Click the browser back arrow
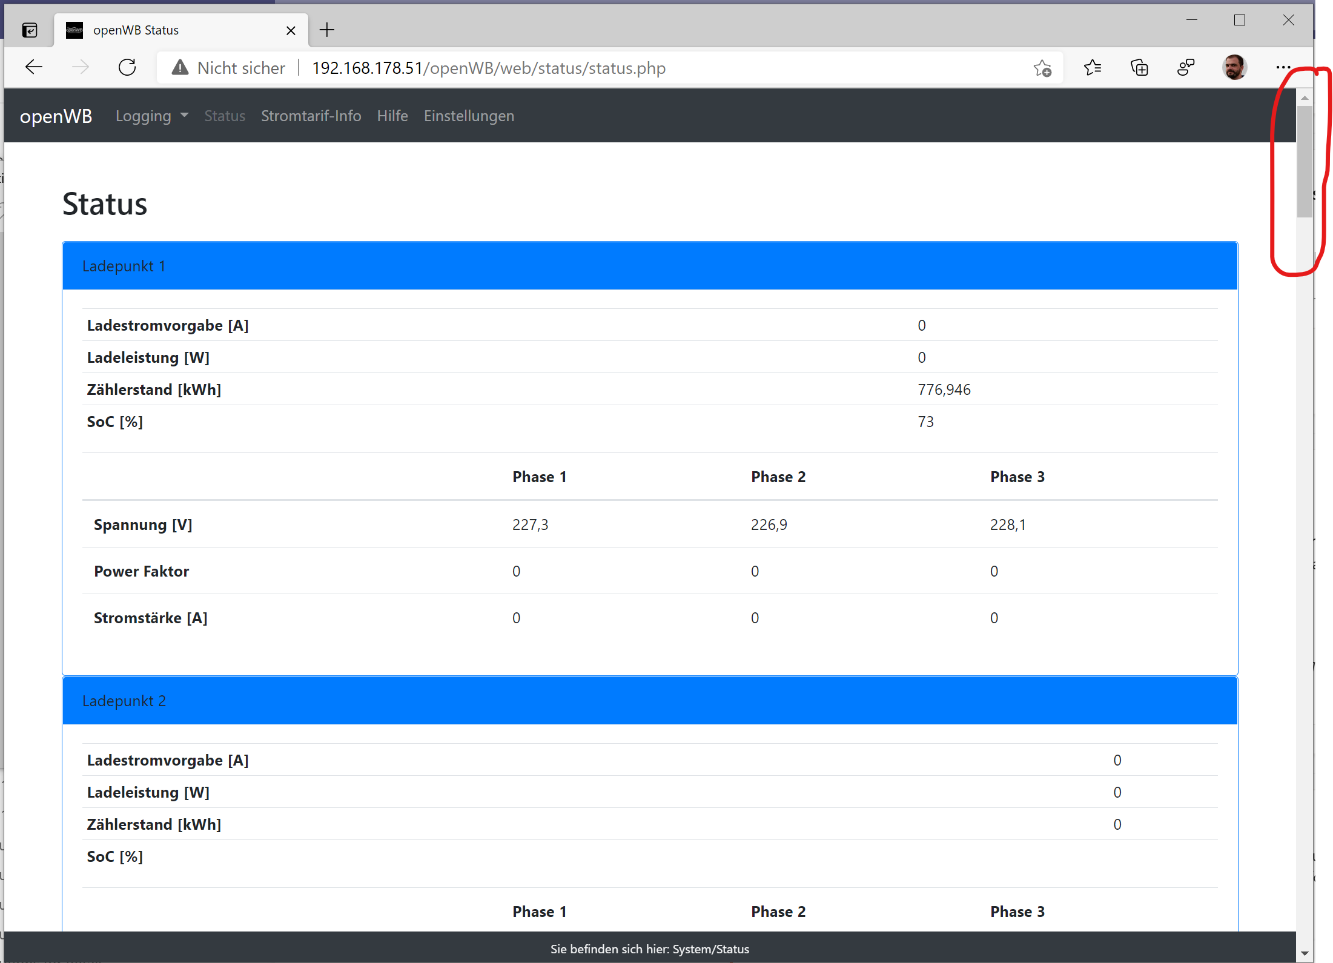1333x963 pixels. click(x=34, y=67)
